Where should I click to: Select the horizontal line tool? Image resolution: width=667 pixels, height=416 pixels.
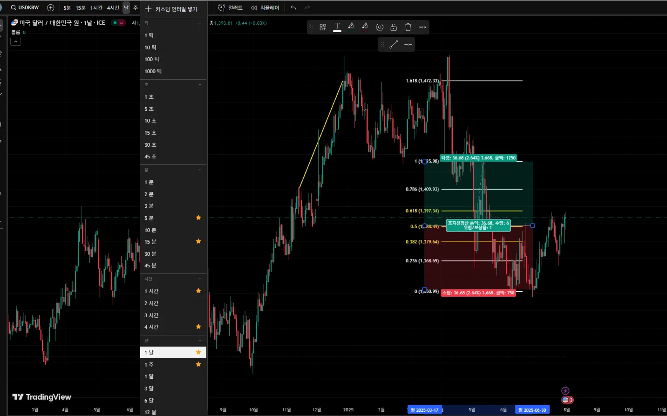[408, 44]
